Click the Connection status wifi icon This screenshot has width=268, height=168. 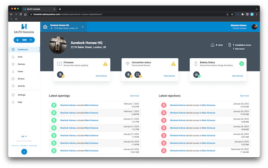click(127, 64)
